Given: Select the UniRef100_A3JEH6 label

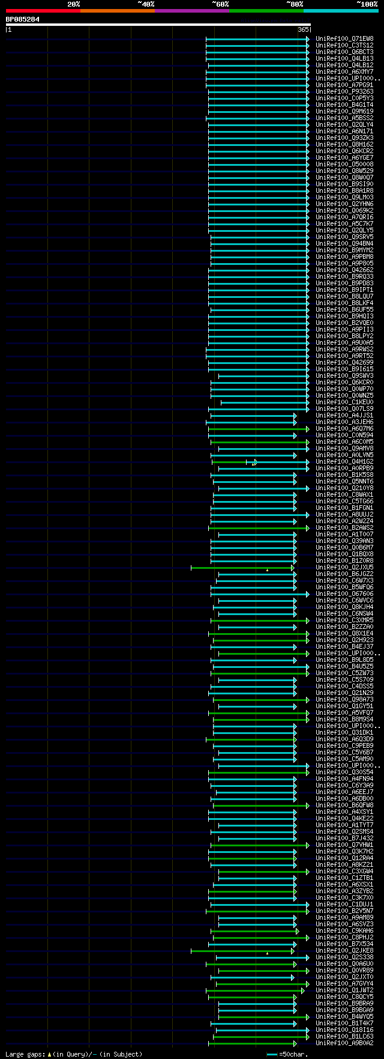Looking at the screenshot, I should click(x=344, y=422).
